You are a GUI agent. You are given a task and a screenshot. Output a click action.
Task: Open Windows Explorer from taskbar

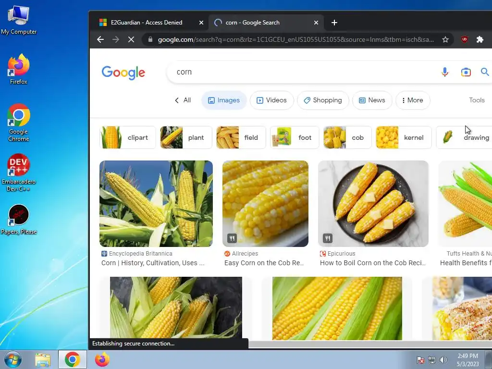pyautogui.click(x=43, y=359)
